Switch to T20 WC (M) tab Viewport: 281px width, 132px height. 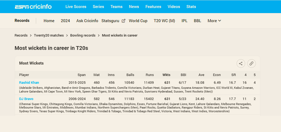[164, 21]
